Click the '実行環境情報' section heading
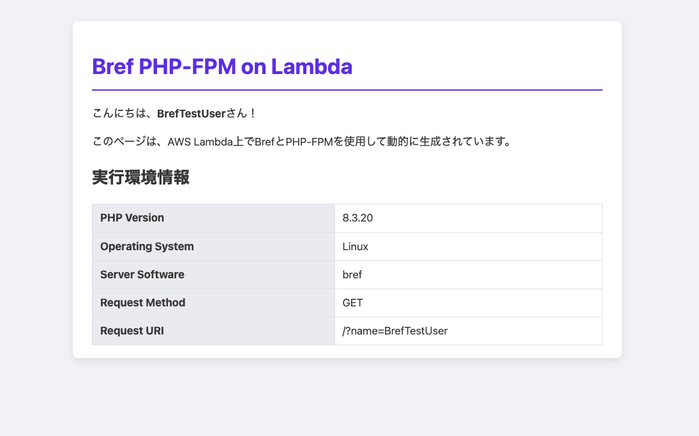The height and width of the screenshot is (436, 699). 141,177
